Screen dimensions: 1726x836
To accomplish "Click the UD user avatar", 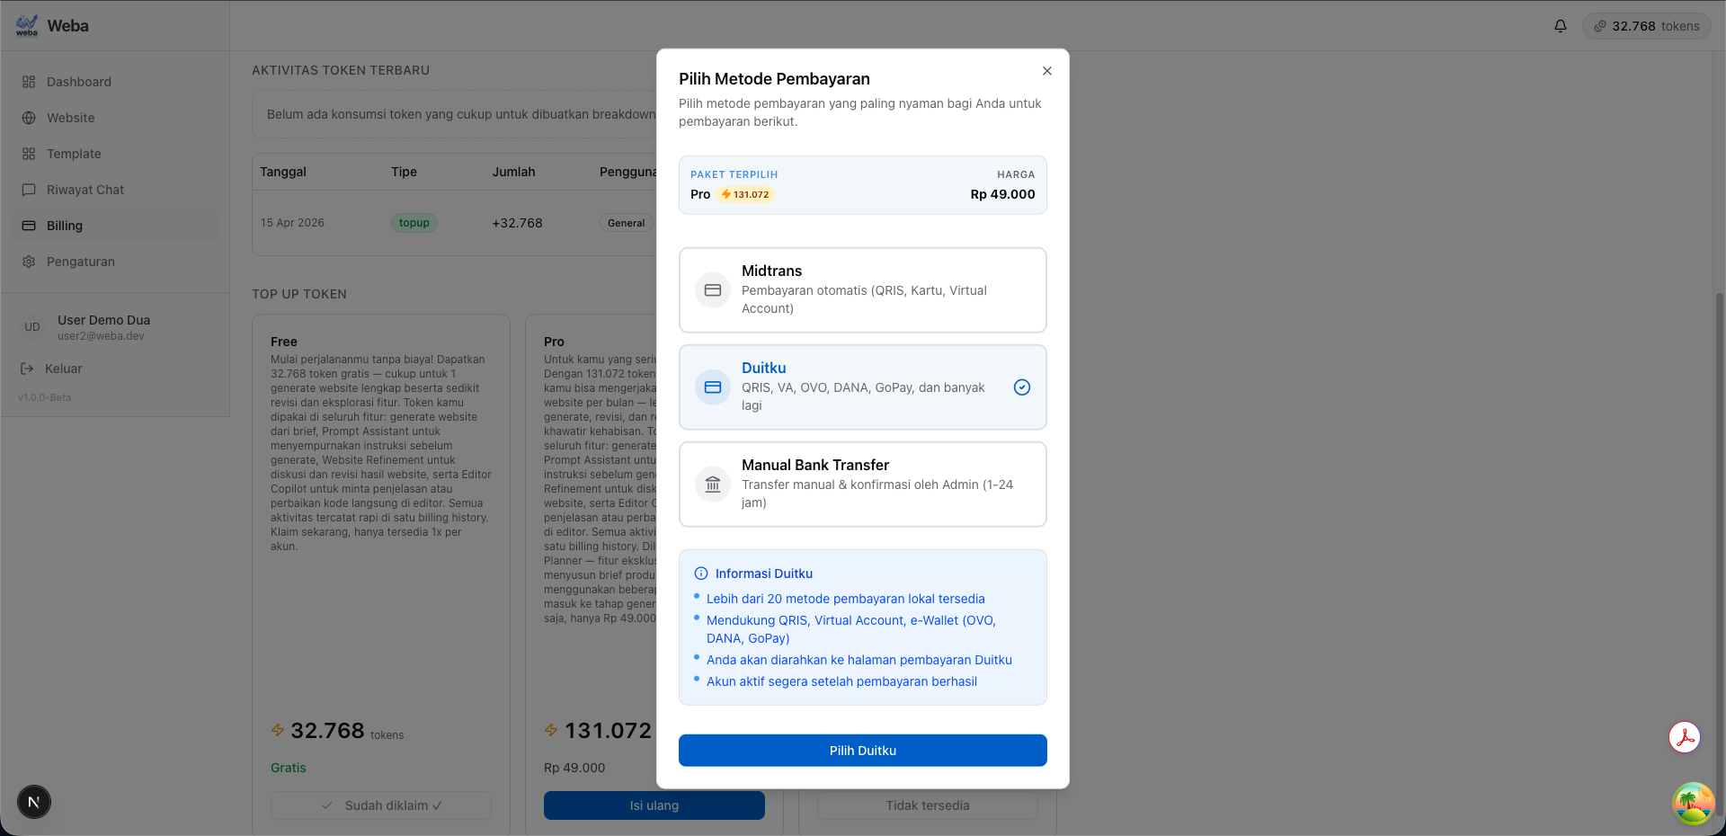I will (x=32, y=327).
